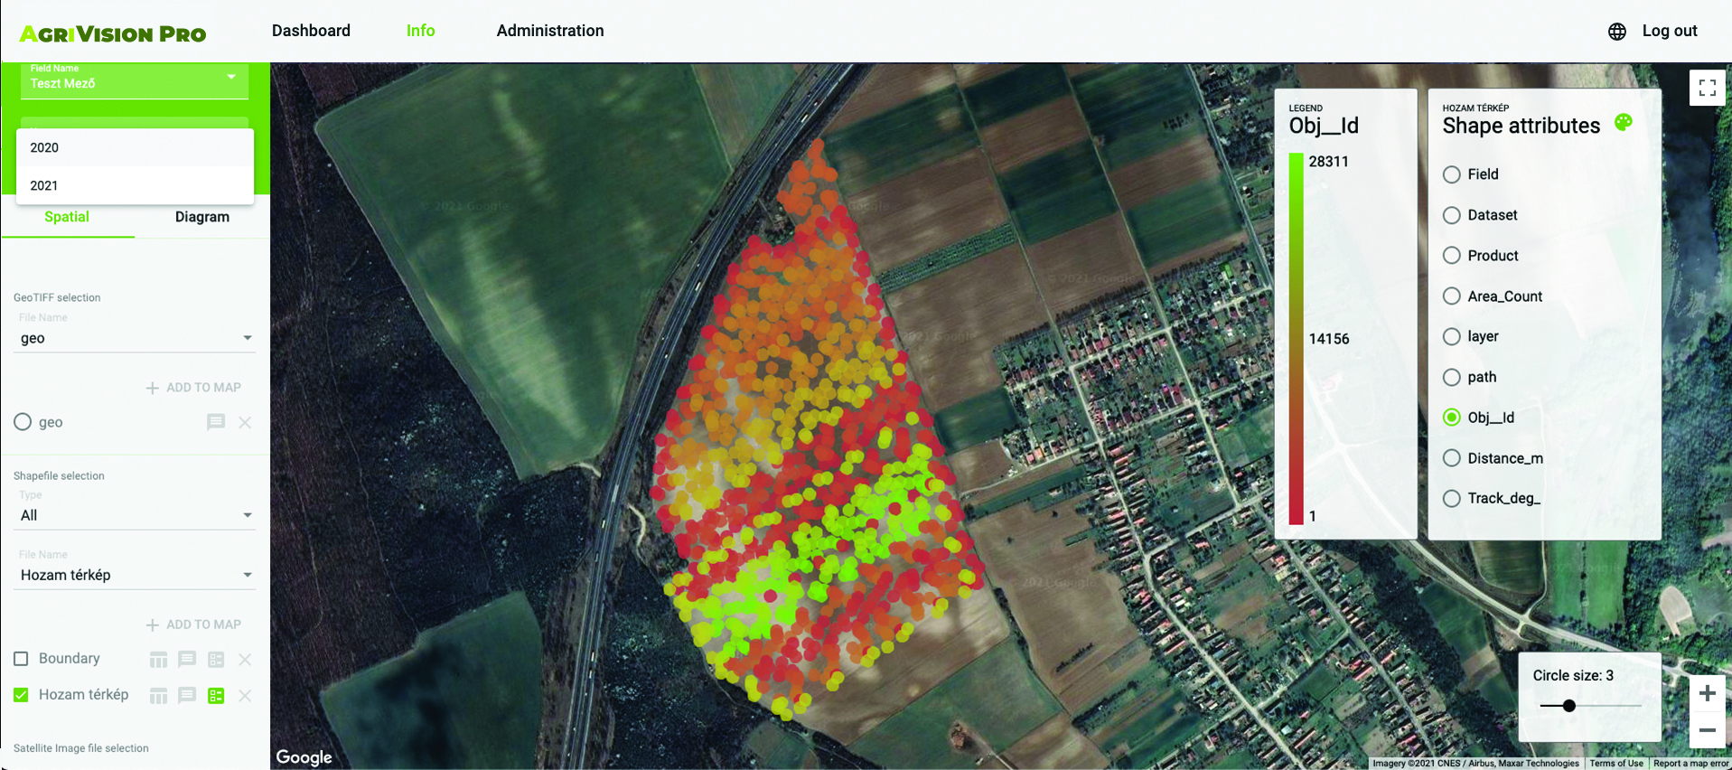This screenshot has height=770, width=1732.
Task: Remove the geo layer with X icon
Action: pos(245,422)
